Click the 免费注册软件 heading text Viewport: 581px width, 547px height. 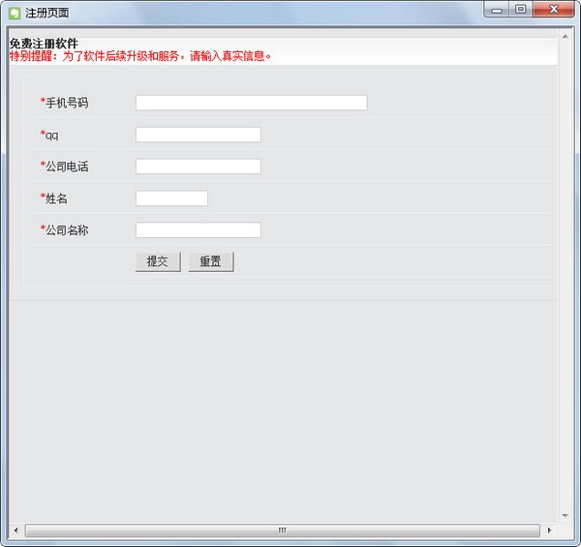[x=44, y=44]
